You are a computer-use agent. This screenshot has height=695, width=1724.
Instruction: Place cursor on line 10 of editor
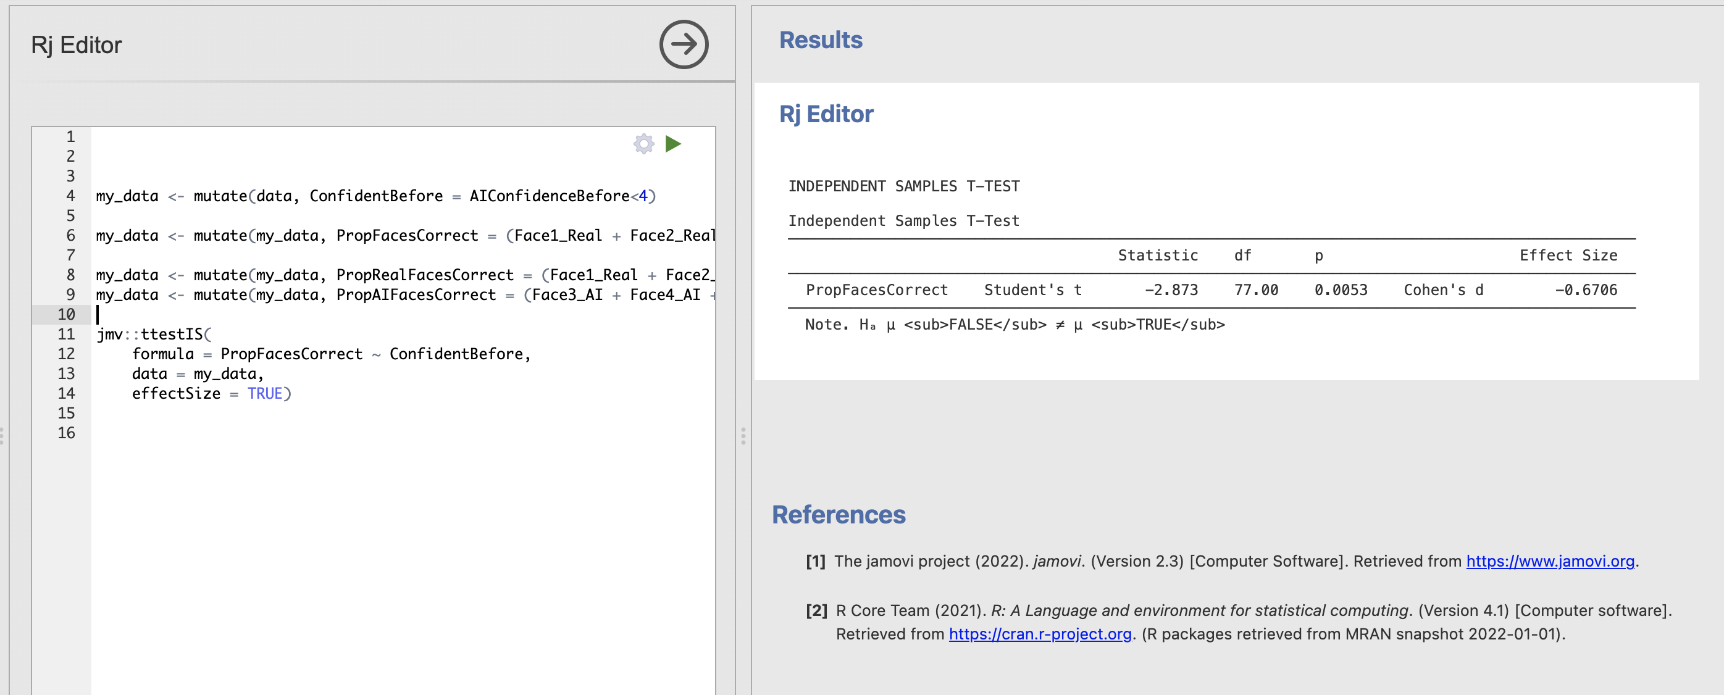[x=401, y=314]
